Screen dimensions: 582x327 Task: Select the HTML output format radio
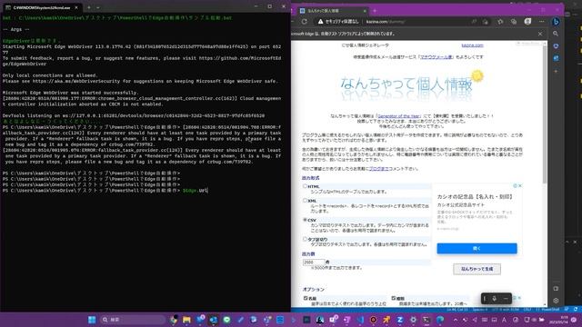(305, 186)
